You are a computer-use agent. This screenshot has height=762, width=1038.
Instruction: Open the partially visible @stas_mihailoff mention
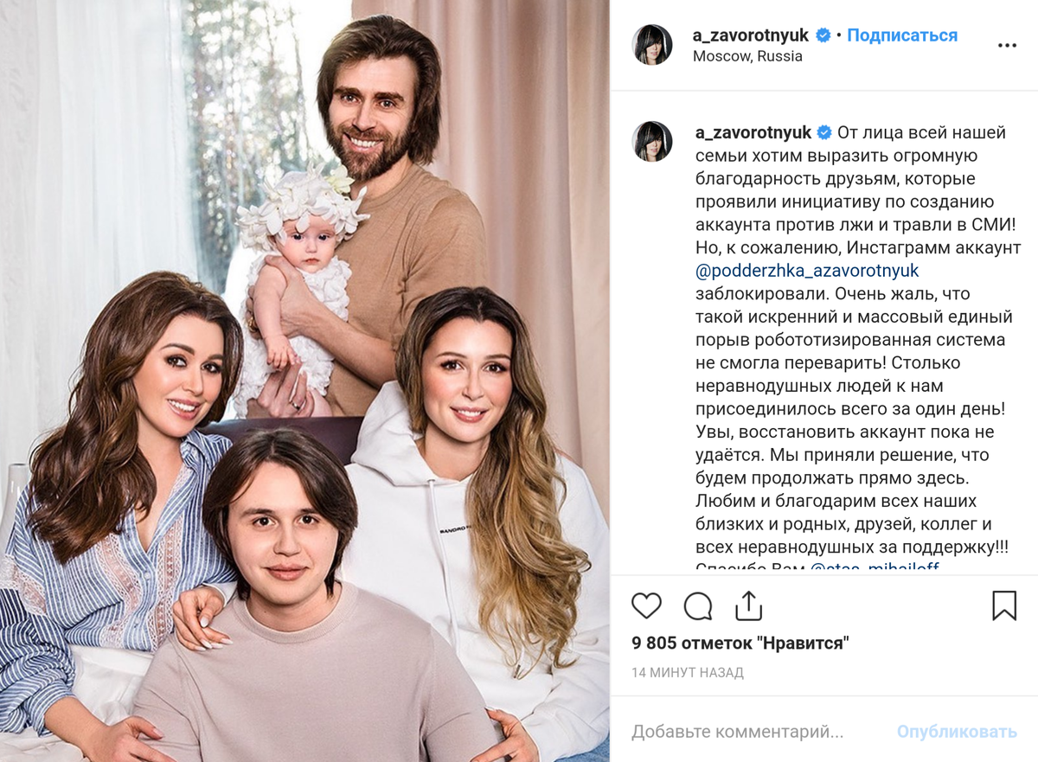pyautogui.click(x=874, y=568)
